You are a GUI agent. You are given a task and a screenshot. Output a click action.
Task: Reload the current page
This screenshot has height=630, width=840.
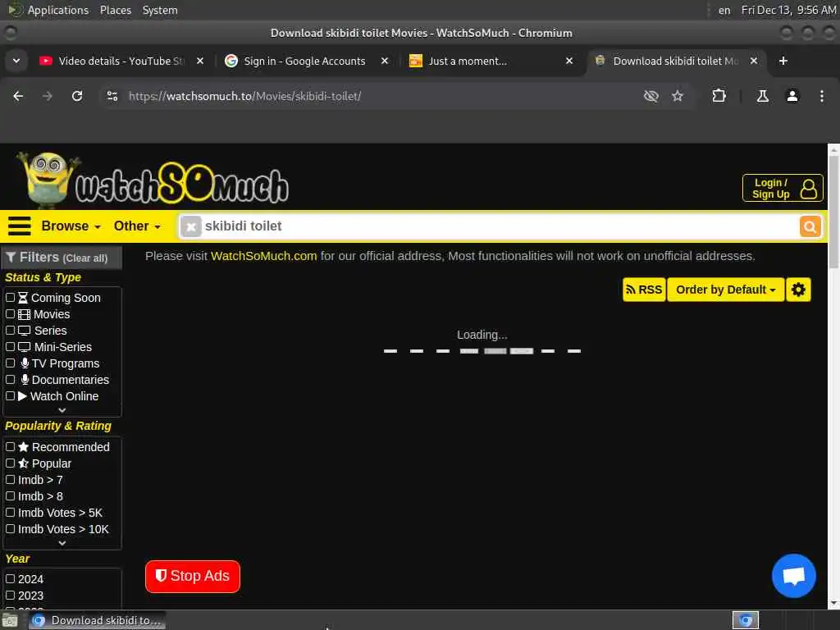77,96
